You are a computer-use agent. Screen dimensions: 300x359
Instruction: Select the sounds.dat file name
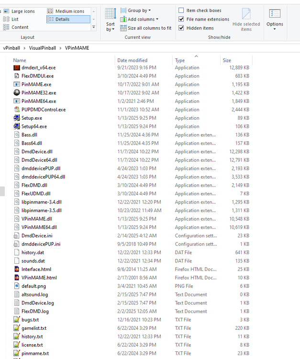[x=33, y=261]
